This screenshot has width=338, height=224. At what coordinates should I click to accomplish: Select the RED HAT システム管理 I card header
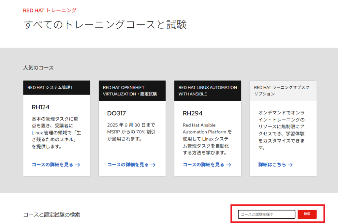tap(56, 88)
